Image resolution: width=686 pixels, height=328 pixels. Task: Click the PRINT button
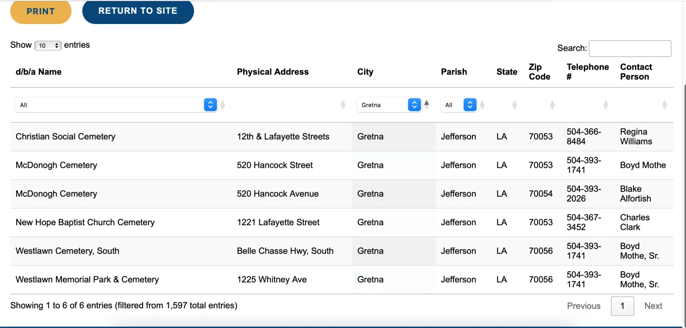click(41, 11)
